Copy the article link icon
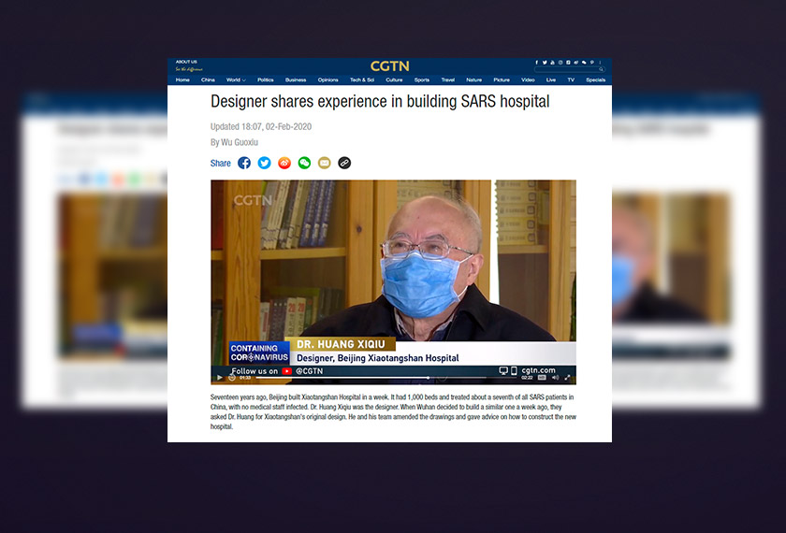This screenshot has height=533, width=786. click(344, 163)
